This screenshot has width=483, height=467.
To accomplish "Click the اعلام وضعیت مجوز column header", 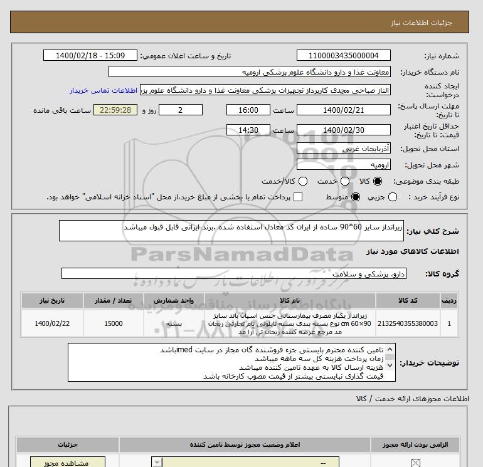I will pyautogui.click(x=245, y=444).
